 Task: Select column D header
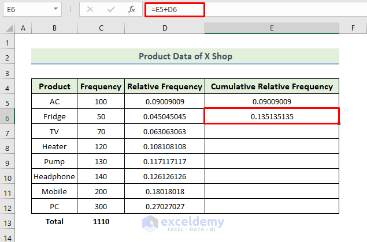pos(164,28)
